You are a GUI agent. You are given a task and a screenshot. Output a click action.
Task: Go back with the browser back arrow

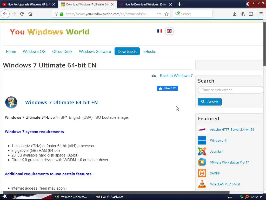5,14
